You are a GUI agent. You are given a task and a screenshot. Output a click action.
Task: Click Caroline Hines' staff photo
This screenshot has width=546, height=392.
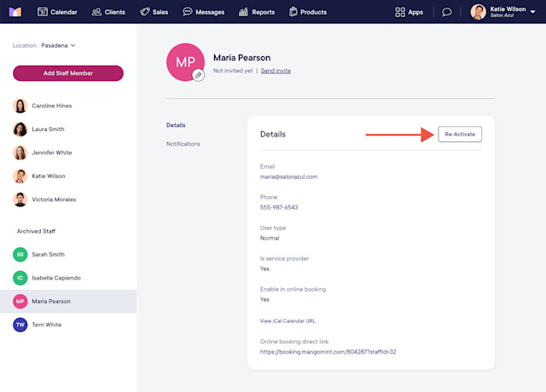coord(20,106)
